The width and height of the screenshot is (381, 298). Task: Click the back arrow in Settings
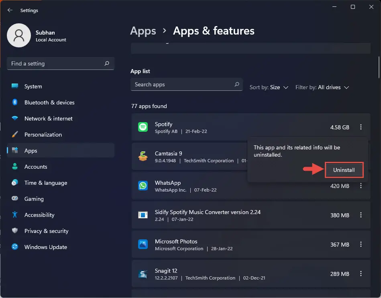[x=10, y=10]
